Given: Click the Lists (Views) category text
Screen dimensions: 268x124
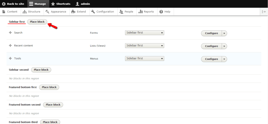Looking at the screenshot, I should click(x=98, y=46).
